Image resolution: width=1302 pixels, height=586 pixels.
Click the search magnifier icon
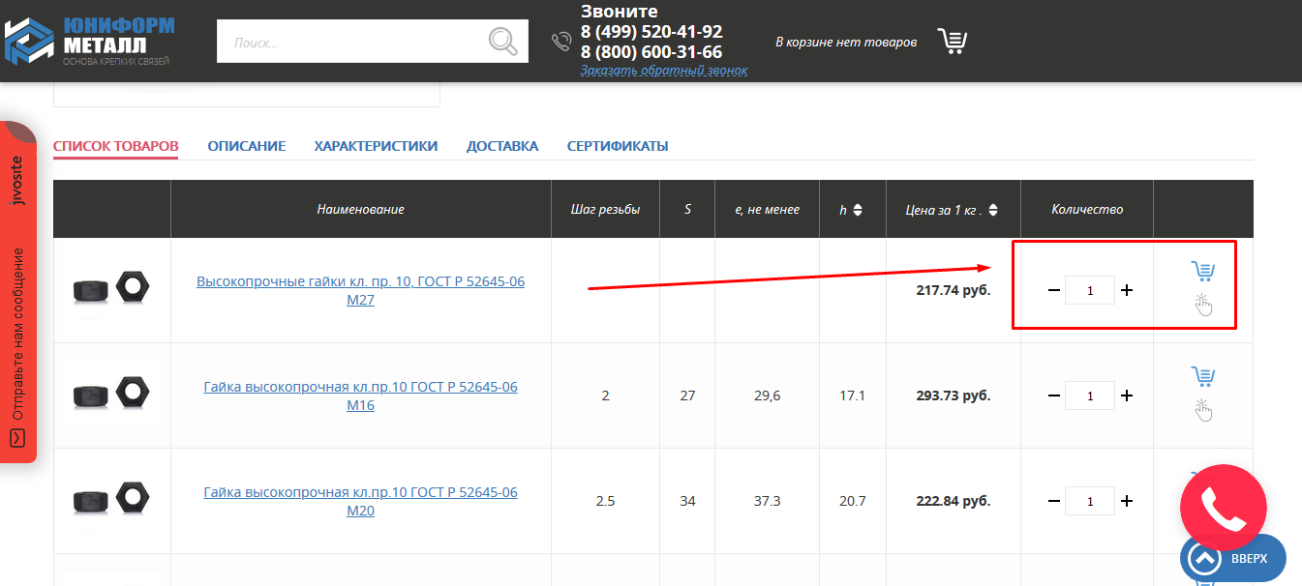(502, 42)
